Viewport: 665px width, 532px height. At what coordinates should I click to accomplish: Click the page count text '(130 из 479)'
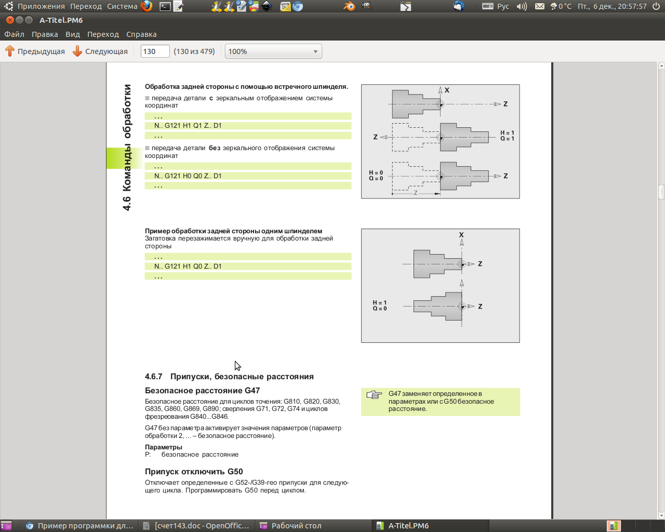[194, 51]
